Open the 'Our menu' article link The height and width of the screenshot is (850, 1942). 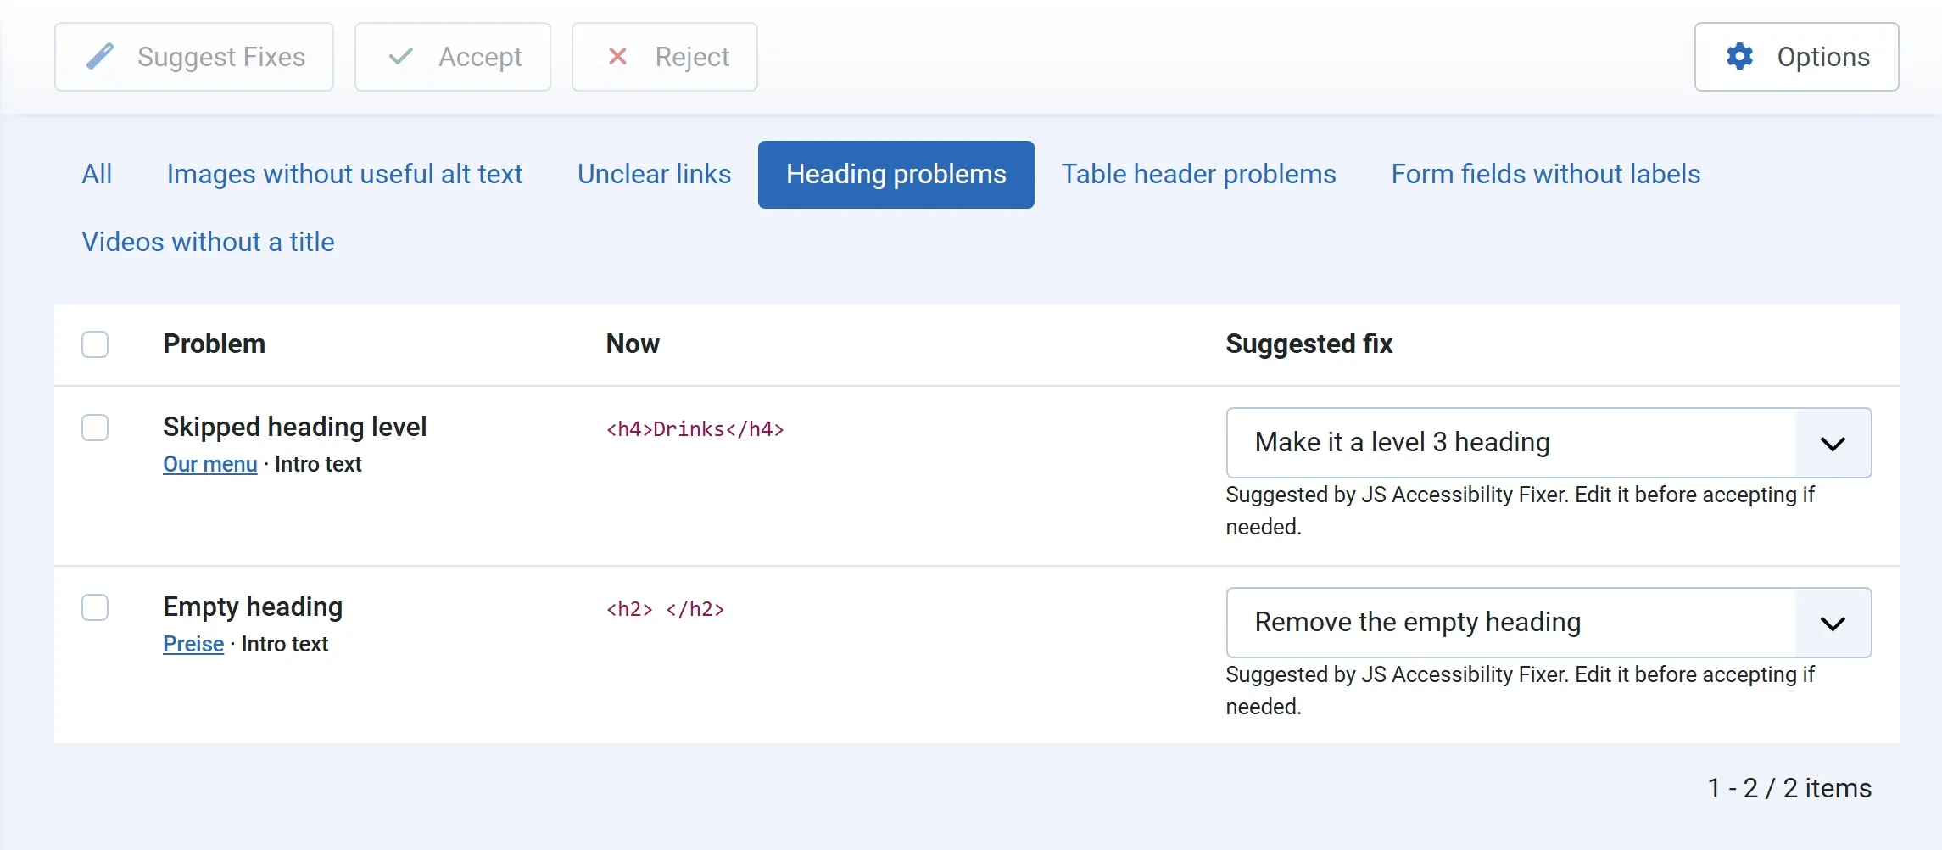pyautogui.click(x=209, y=464)
